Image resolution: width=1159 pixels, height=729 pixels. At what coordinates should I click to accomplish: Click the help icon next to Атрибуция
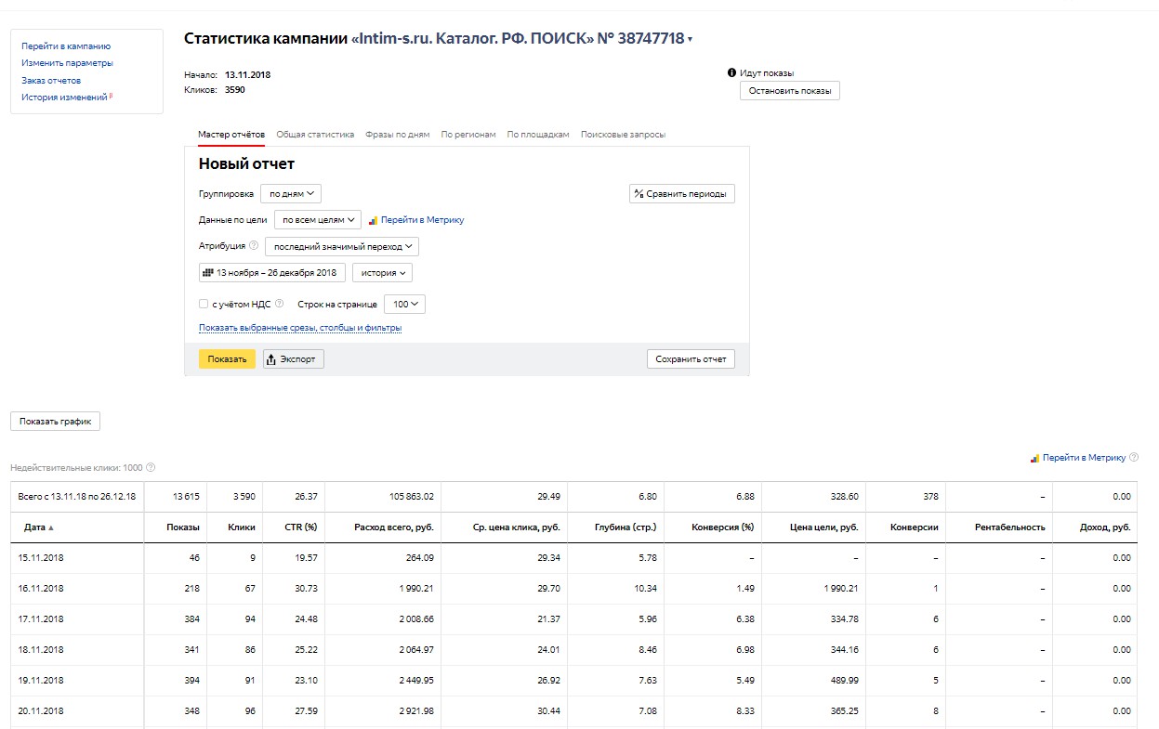tap(254, 246)
